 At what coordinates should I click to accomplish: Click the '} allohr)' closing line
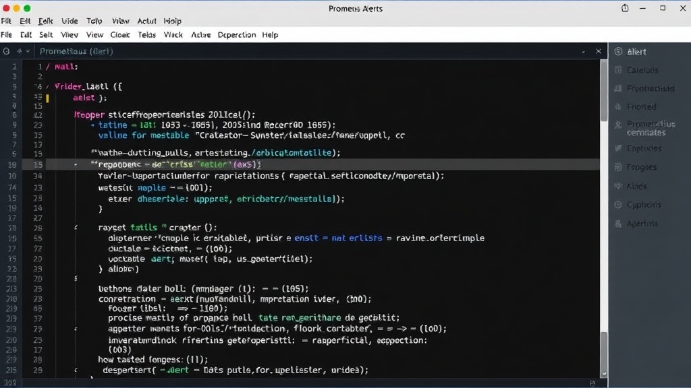coord(119,269)
